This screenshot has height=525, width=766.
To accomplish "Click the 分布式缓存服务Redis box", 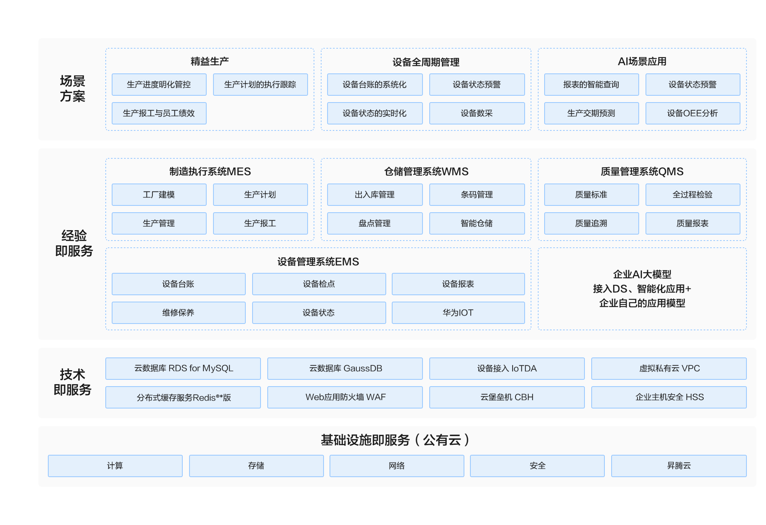I will (x=183, y=397).
